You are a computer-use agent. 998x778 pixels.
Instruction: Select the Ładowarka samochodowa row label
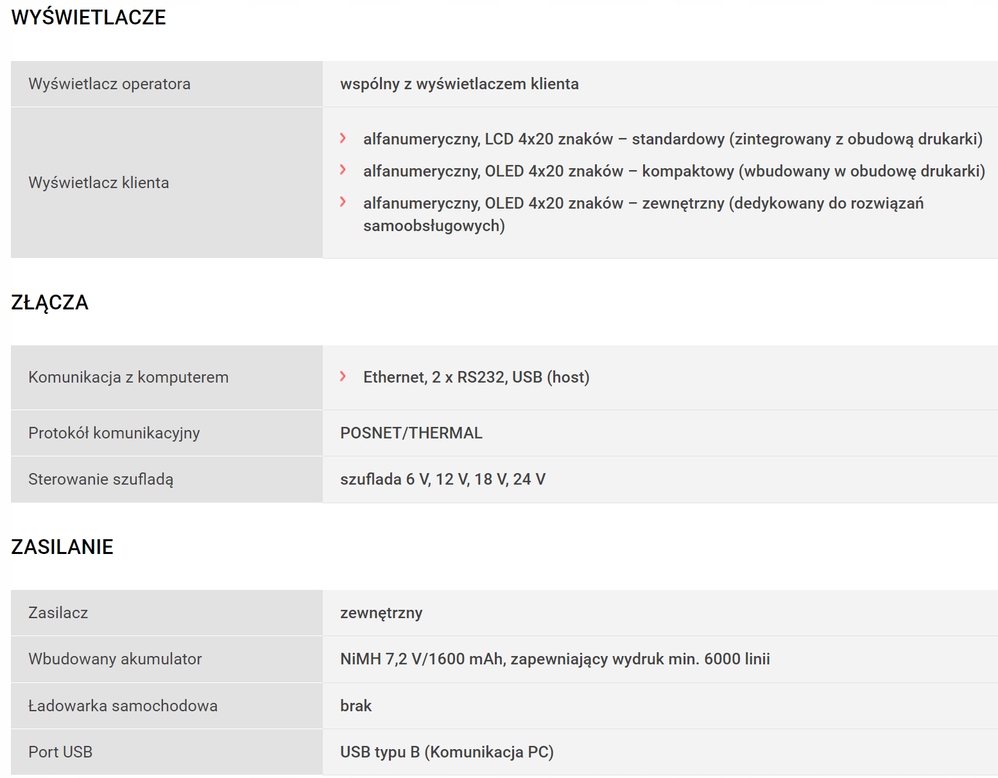coord(123,706)
